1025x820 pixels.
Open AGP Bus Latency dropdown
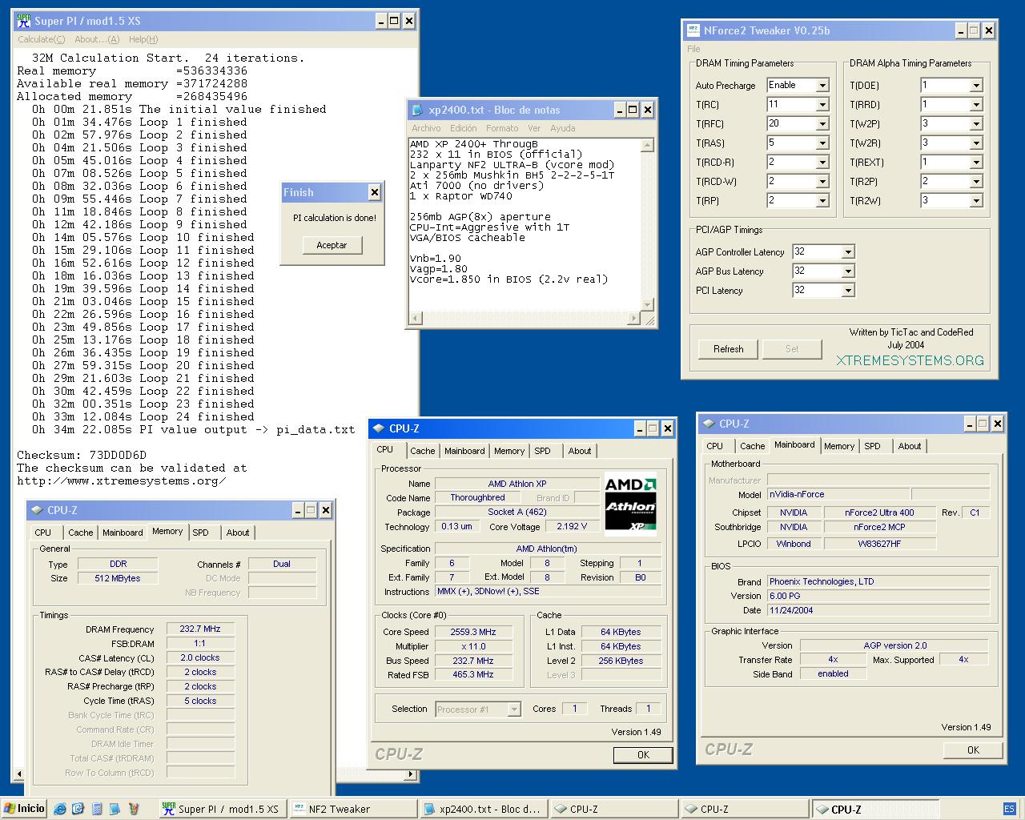[848, 271]
